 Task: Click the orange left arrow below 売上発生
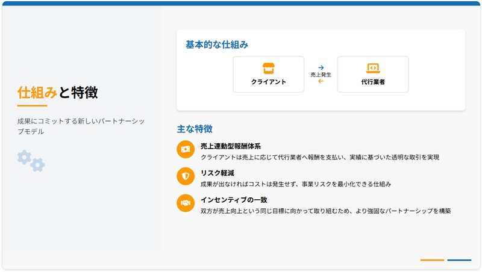321,81
